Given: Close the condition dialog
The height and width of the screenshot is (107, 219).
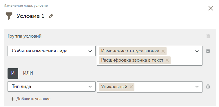Looking at the screenshot, I should 211,8.
